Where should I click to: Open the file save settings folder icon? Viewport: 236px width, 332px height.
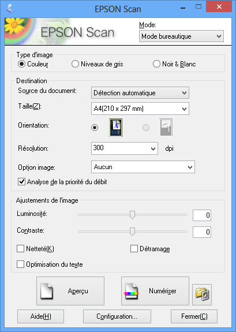tap(202, 294)
